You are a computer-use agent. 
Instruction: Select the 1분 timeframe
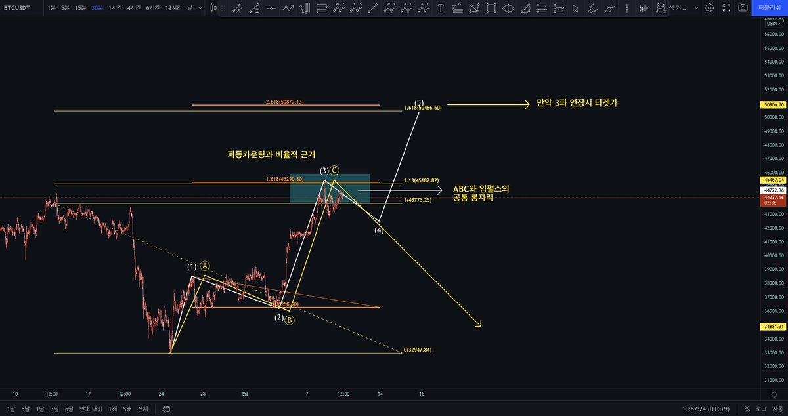pyautogui.click(x=51, y=8)
